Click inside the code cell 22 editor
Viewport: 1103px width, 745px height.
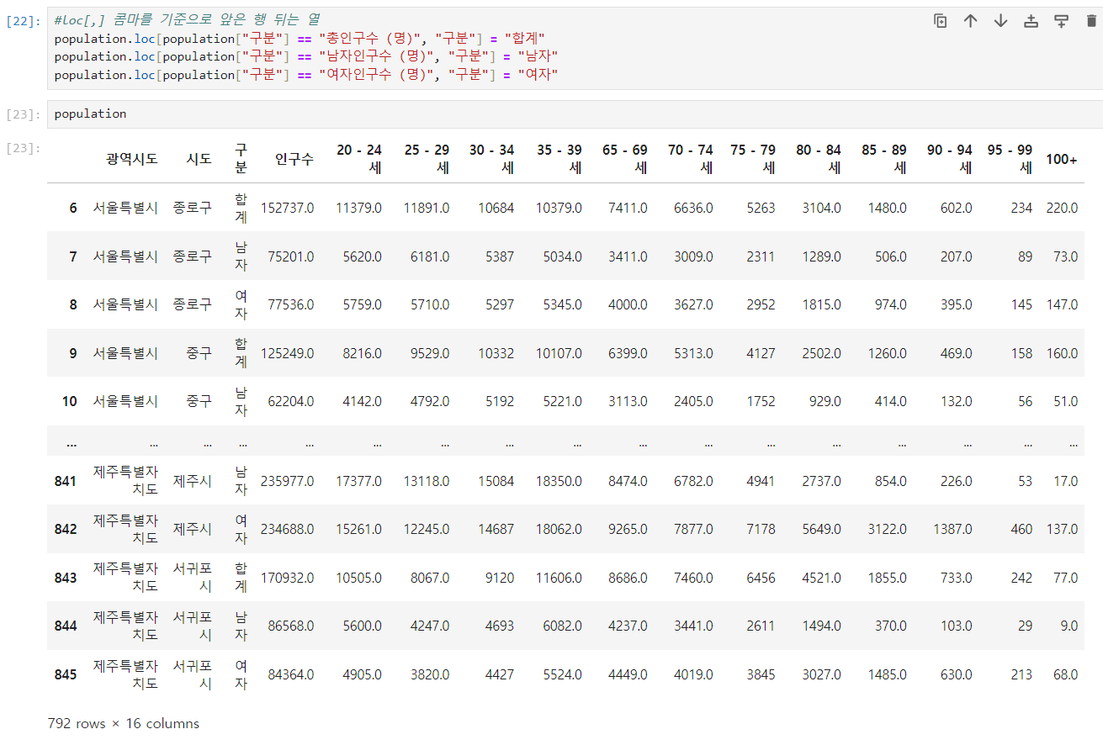click(575, 48)
